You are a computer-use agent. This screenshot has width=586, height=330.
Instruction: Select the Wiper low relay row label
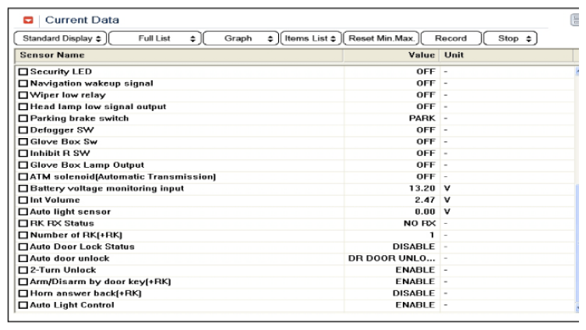click(x=68, y=95)
